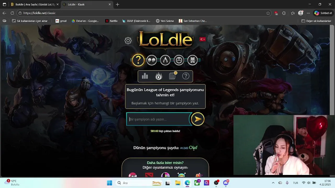Click the TUR language indicator
Screen dimensions: 335x188
(295, 183)
